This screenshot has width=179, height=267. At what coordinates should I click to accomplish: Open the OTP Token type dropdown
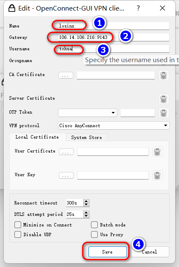(88, 113)
